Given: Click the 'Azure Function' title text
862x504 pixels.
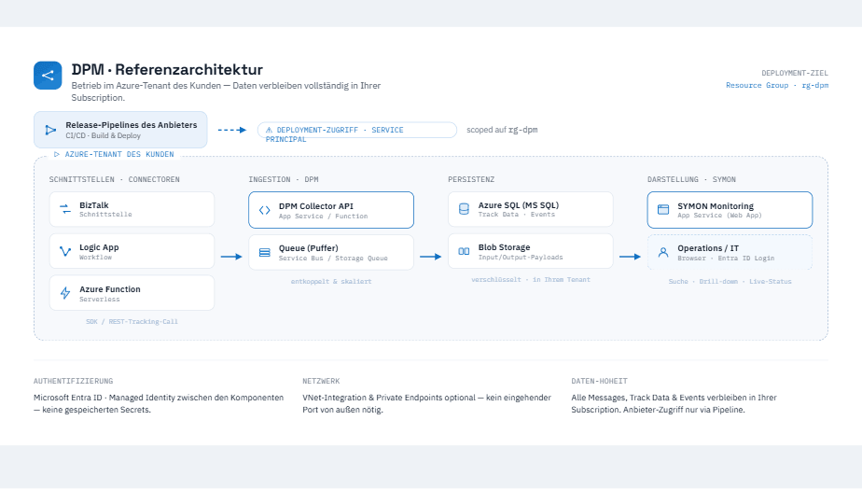Looking at the screenshot, I should tap(110, 289).
